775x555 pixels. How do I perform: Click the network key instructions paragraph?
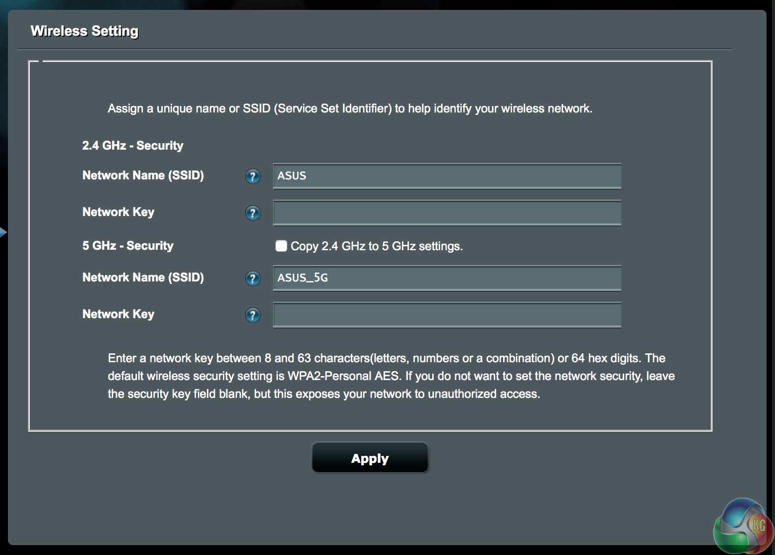[x=391, y=376]
